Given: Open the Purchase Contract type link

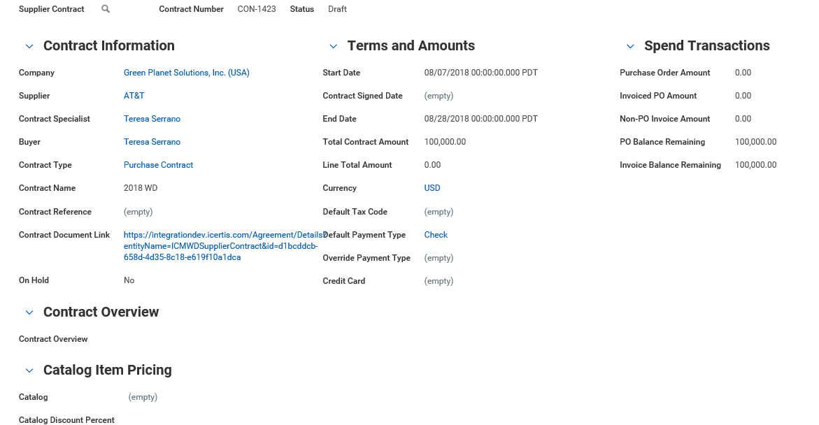Looking at the screenshot, I should (x=158, y=165).
